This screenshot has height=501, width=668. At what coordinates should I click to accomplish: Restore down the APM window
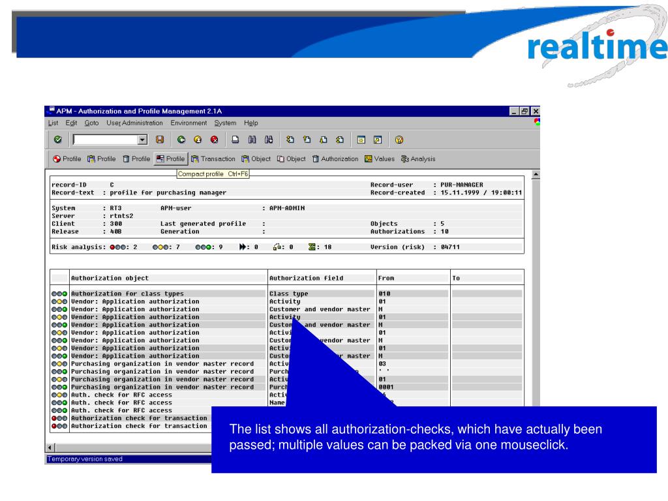point(524,111)
